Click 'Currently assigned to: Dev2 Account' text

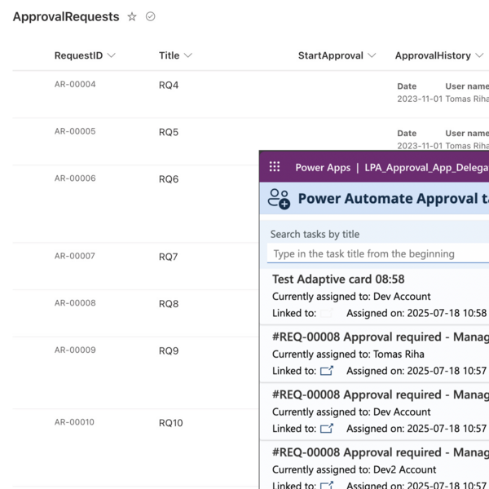(354, 469)
